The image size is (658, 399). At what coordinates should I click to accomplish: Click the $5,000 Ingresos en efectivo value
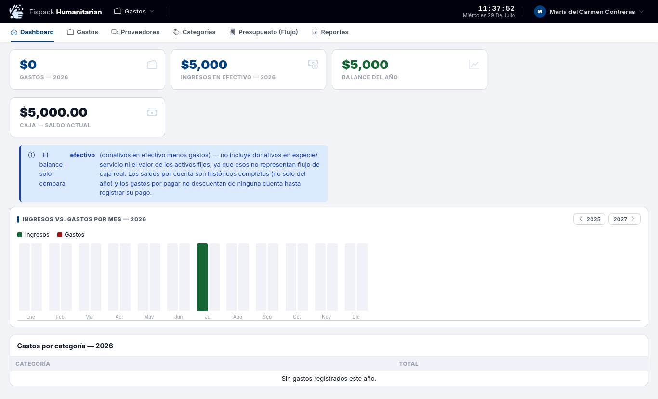click(x=204, y=65)
